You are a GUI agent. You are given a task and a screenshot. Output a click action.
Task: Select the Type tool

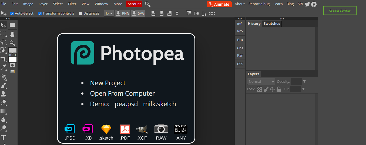[4, 138]
